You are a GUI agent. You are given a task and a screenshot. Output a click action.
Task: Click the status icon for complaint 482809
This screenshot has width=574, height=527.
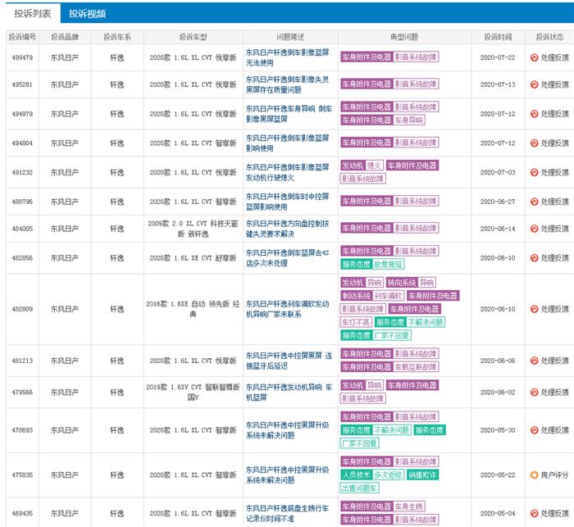coord(534,309)
